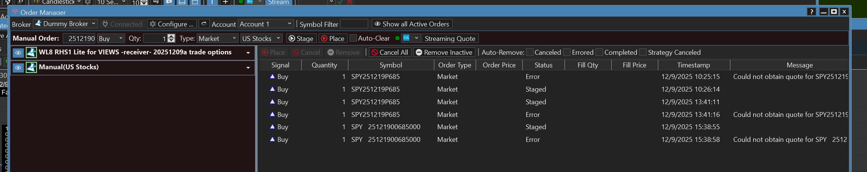This screenshot has width=867, height=172.
Task: Sort by the Status column header
Action: click(543, 65)
